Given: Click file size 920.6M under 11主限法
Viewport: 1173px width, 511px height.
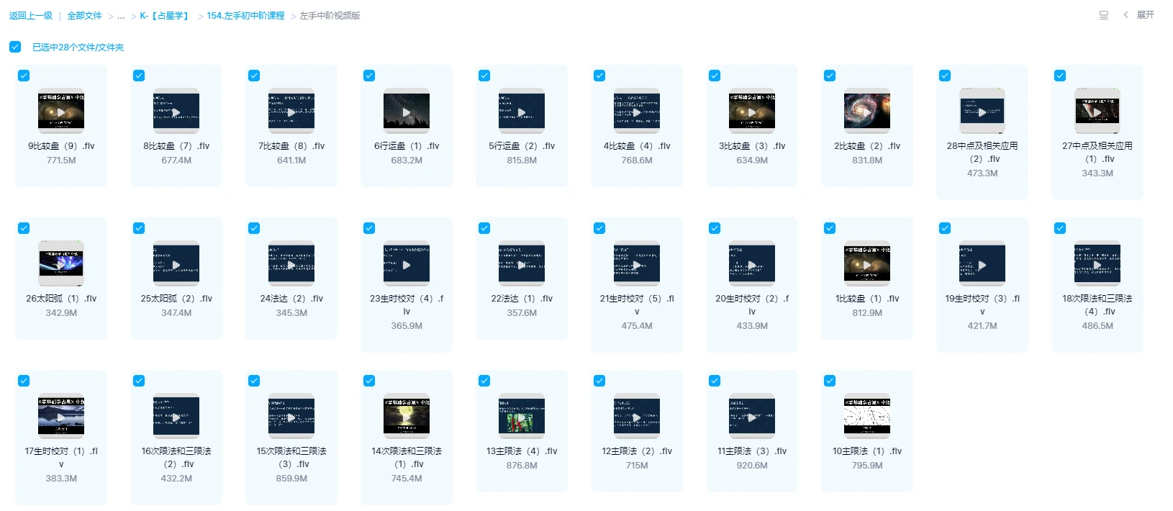Looking at the screenshot, I should pyautogui.click(x=752, y=466).
